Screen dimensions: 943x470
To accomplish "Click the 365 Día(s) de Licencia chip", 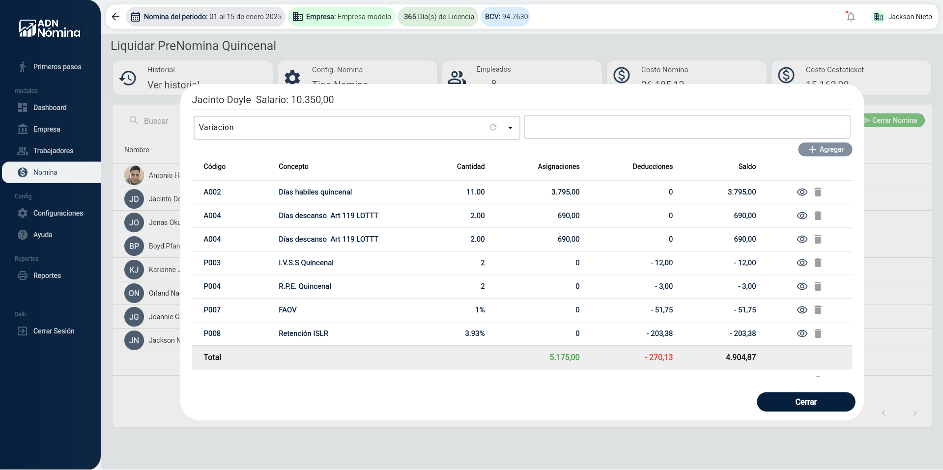I will (438, 17).
